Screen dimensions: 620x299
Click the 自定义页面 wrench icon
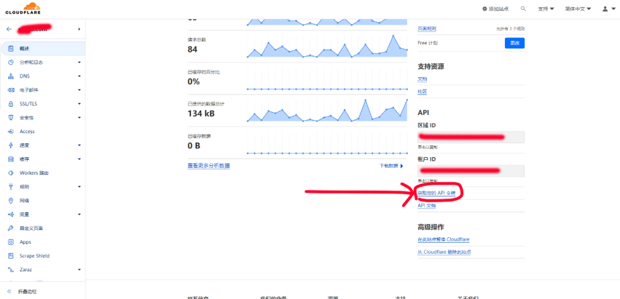(x=11, y=228)
